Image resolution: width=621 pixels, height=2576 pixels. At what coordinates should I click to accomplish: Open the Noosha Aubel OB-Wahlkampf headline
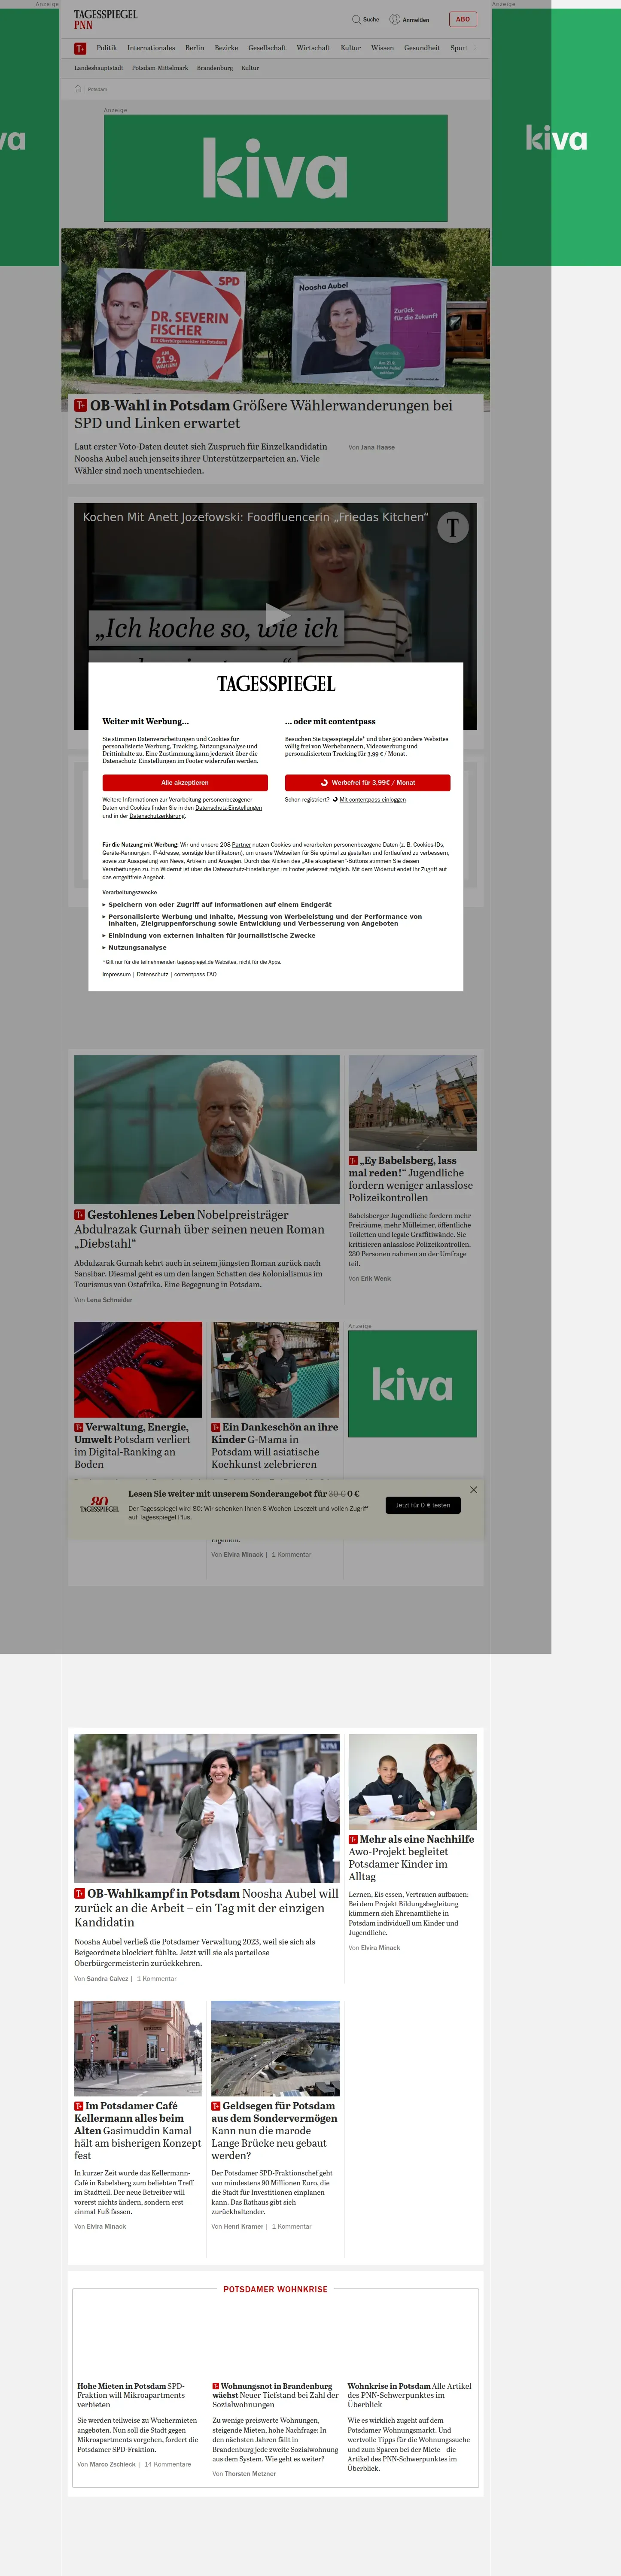pos(206,1907)
